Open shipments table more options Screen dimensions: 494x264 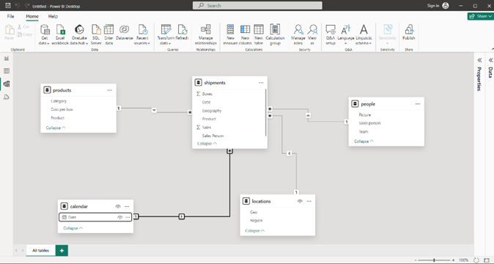tap(261, 83)
